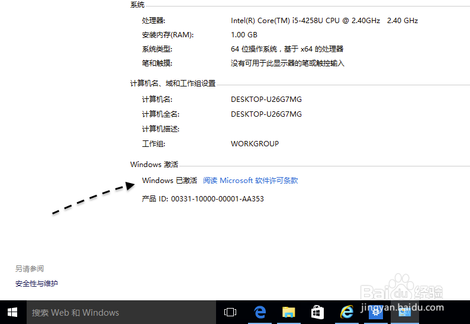Select the 产品 ID 00331-10000-00001-AA353 text
The width and height of the screenshot is (470, 324).
[203, 199]
